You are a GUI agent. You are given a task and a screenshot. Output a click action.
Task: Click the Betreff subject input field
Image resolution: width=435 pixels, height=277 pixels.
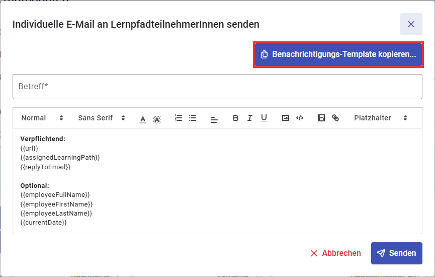pos(217,87)
